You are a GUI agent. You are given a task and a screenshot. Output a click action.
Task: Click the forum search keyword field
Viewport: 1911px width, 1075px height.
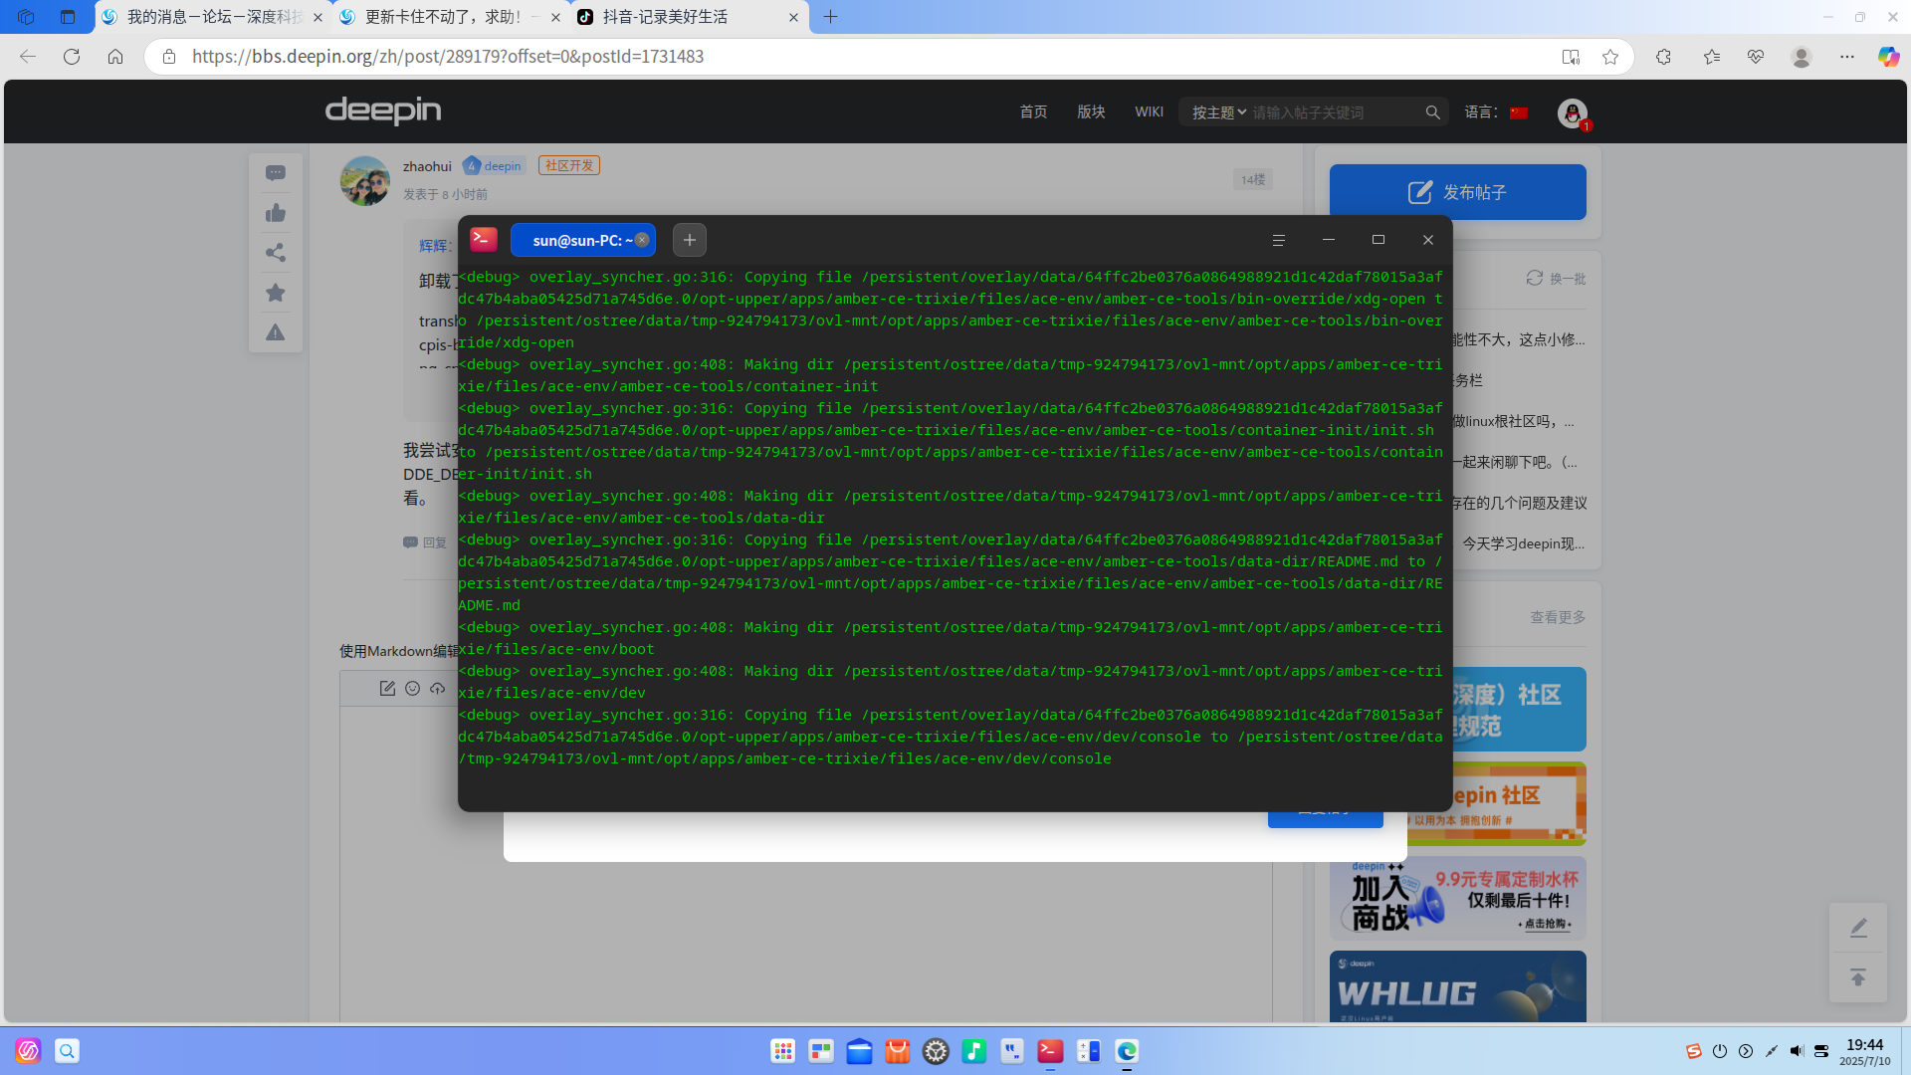[x=1334, y=112]
